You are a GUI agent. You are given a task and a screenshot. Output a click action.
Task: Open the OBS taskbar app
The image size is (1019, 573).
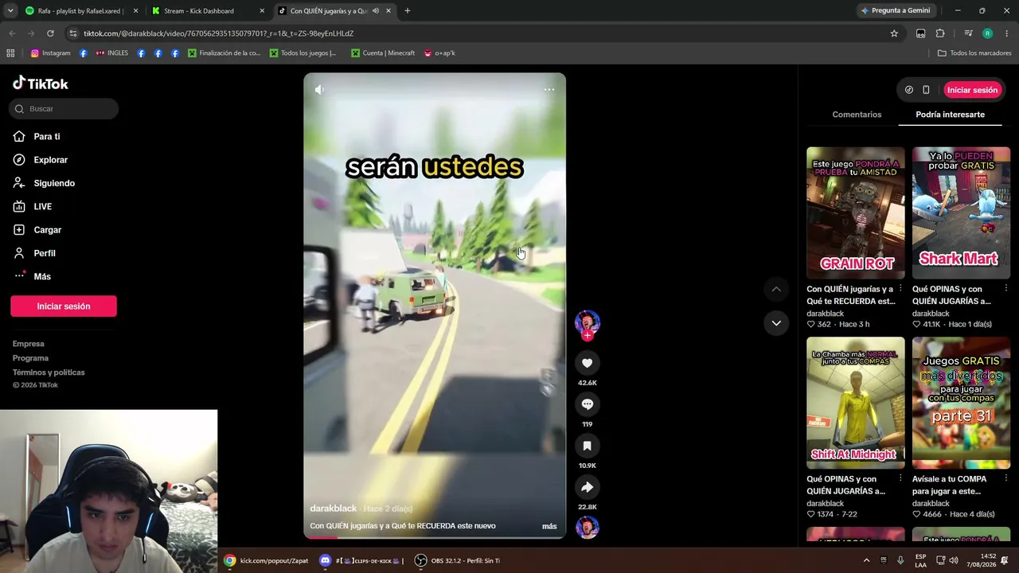[458, 561]
